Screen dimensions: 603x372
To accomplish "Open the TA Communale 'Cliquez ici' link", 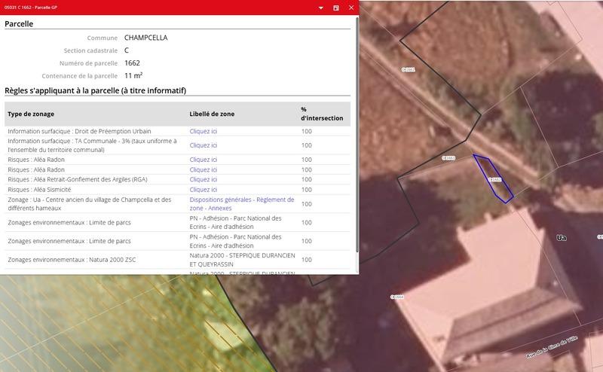I will tap(203, 145).
